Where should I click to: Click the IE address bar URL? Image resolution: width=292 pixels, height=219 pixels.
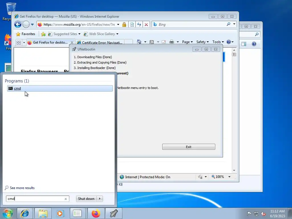[79, 25]
